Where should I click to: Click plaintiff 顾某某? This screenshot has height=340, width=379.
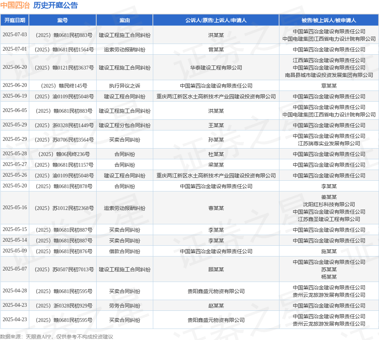coord(216,269)
